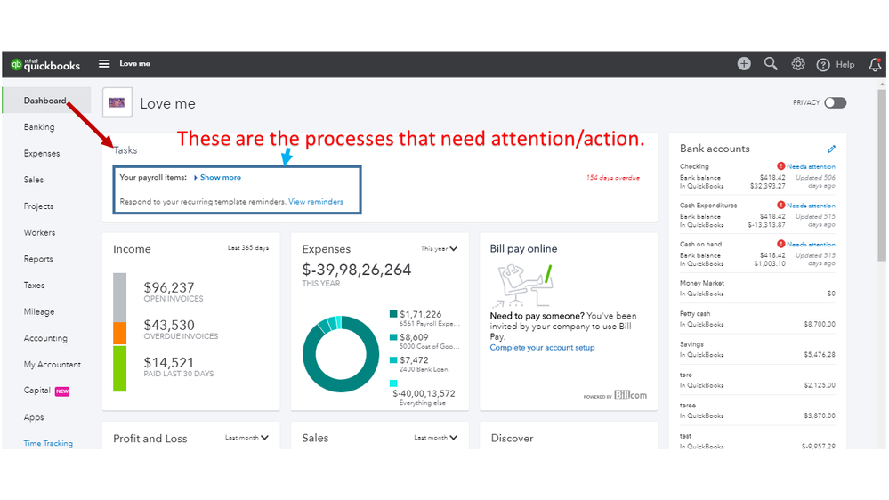The width and height of the screenshot is (889, 500).
Task: Click the Bank Loan legend swatch
Action: click(393, 360)
